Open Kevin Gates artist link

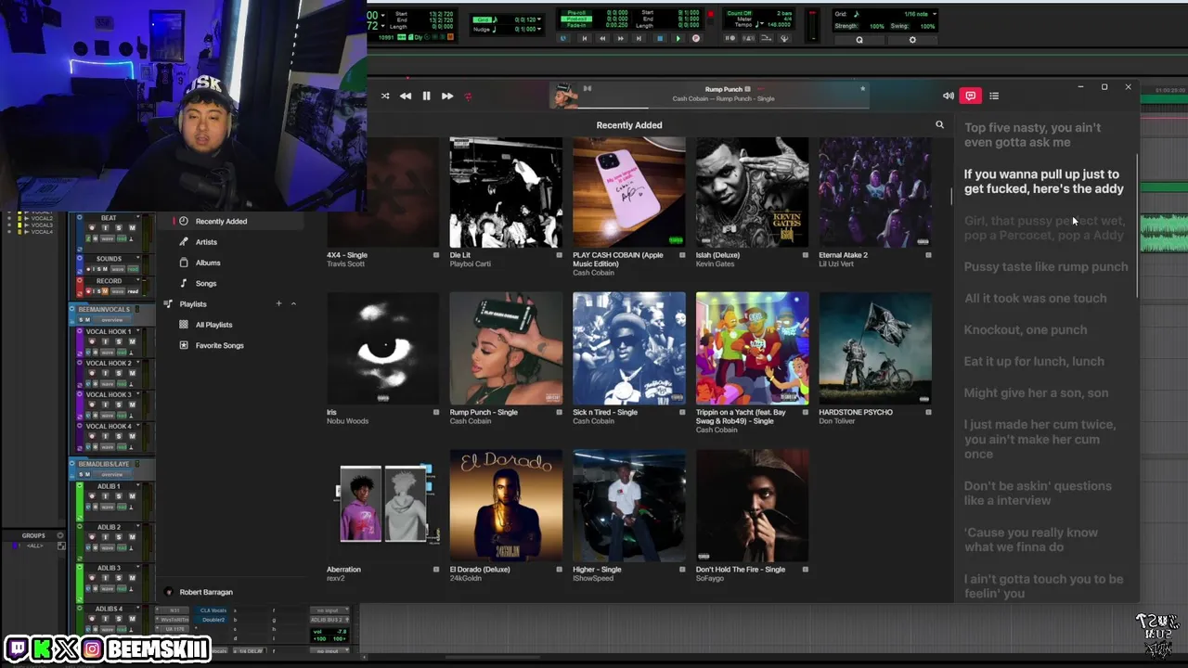point(716,263)
